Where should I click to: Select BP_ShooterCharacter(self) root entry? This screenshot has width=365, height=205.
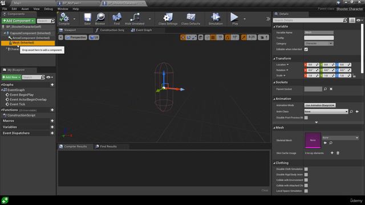click(23, 27)
